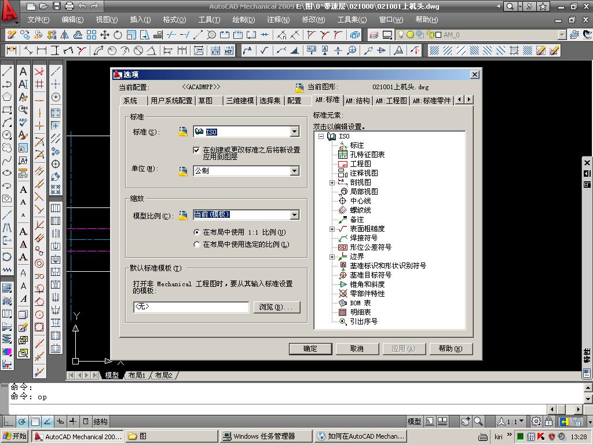Image resolution: width=593 pixels, height=445 pixels.
Task: Choose the Array tool icon
Action: [x=91, y=35]
